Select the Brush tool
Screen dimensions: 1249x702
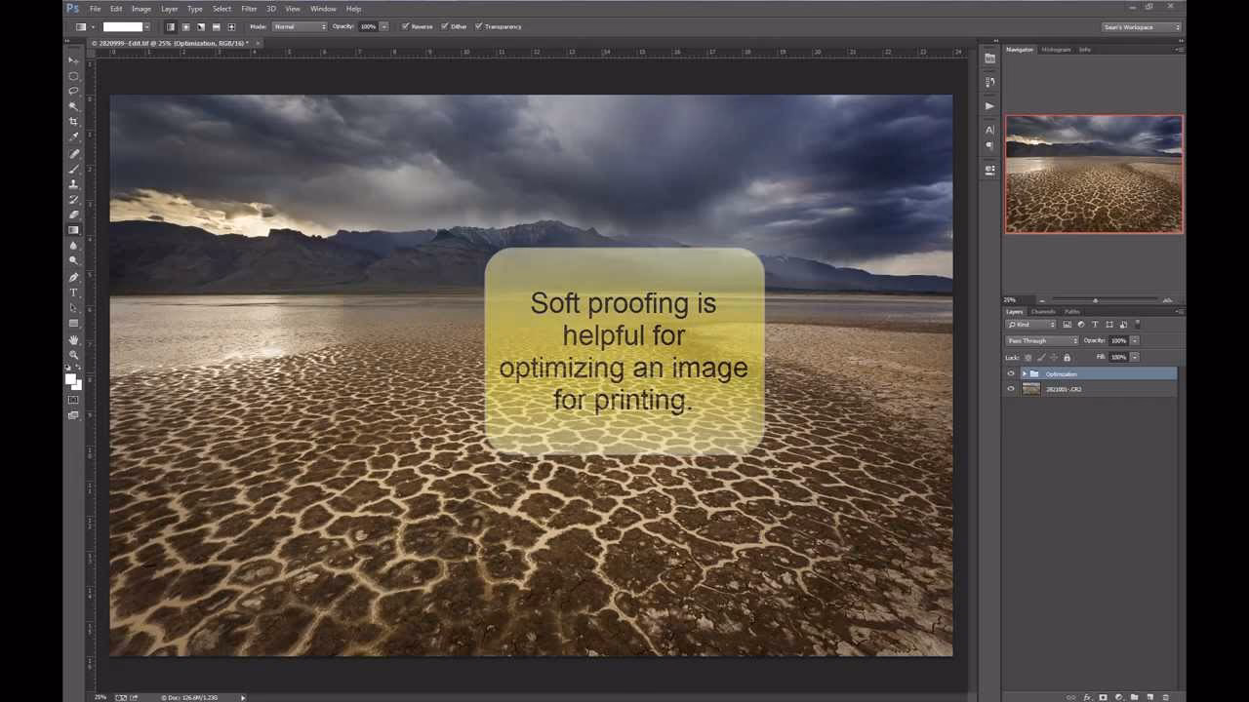(73, 169)
